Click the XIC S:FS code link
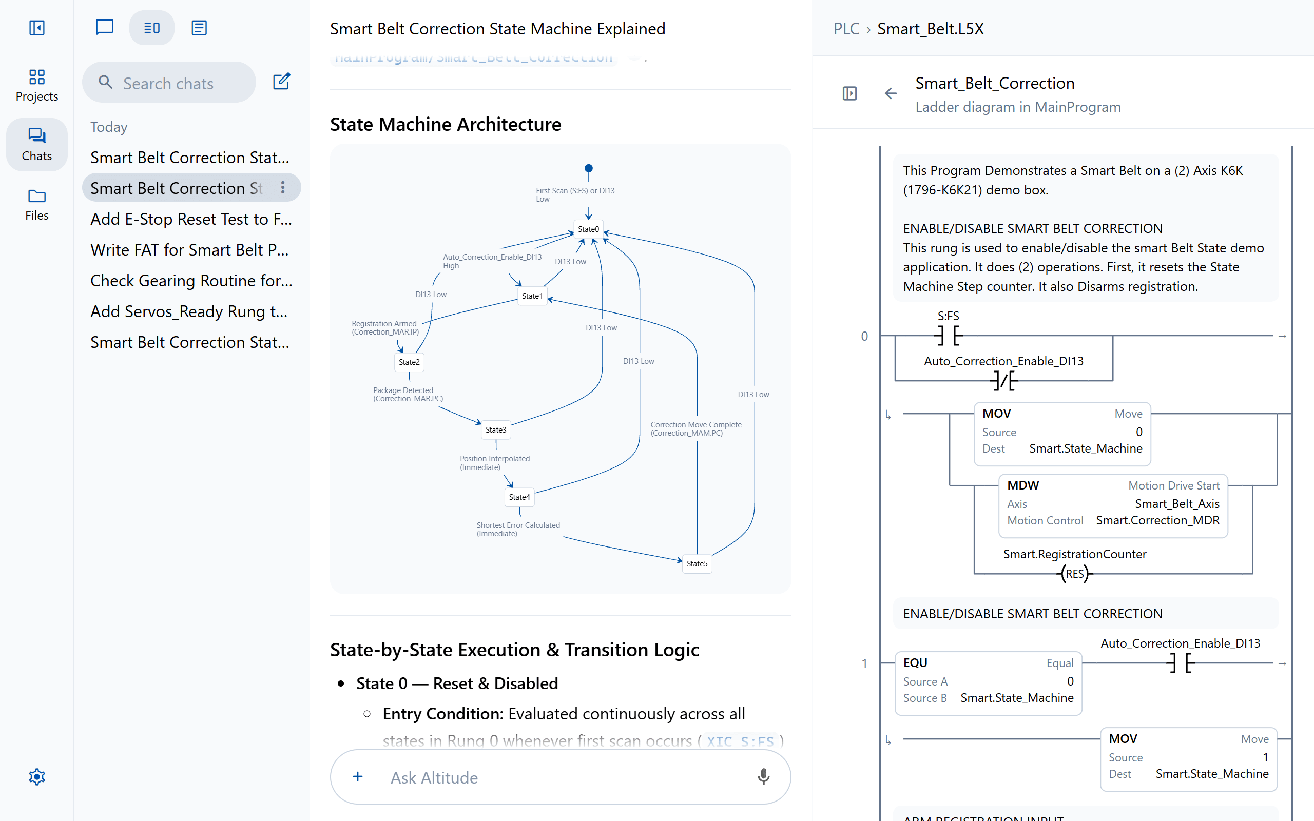Screen dimensions: 1314x821 (741, 740)
